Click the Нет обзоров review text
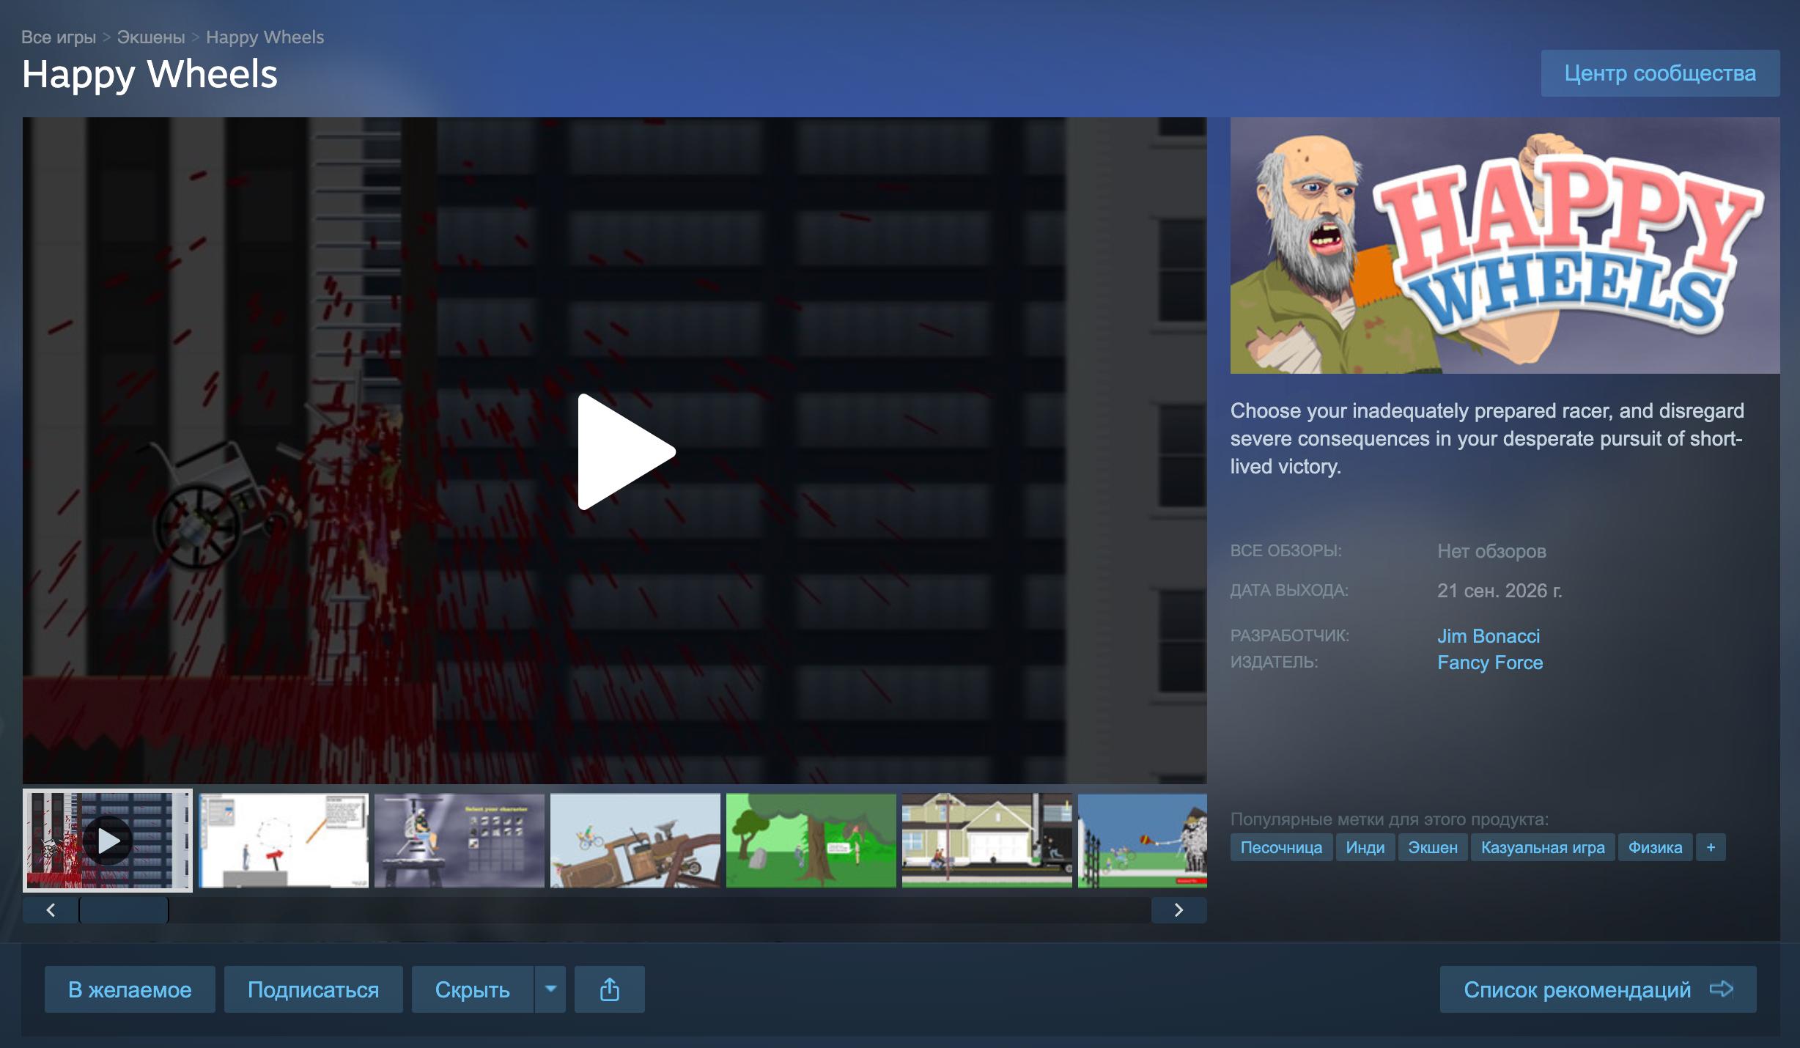This screenshot has width=1800, height=1048. click(x=1491, y=551)
